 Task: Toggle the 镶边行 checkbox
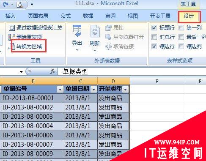154,46
